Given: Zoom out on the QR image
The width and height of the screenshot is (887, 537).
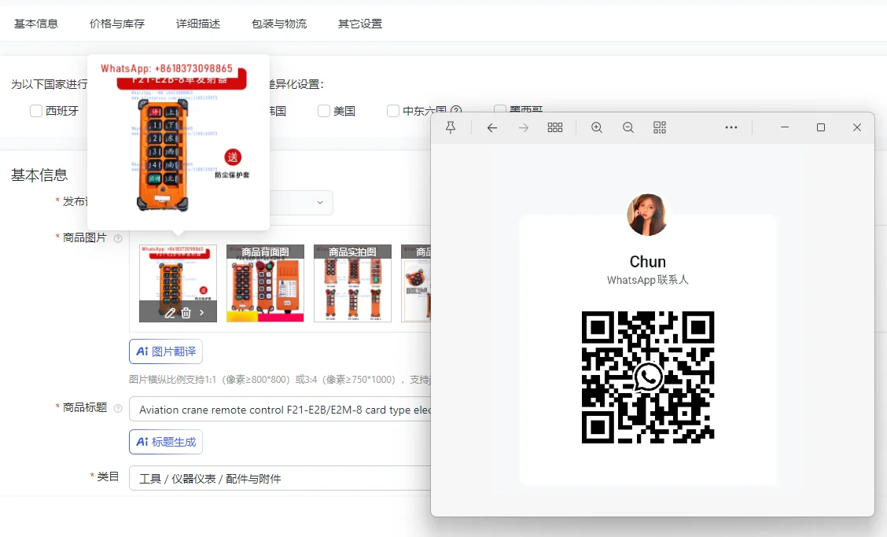Looking at the screenshot, I should [628, 127].
